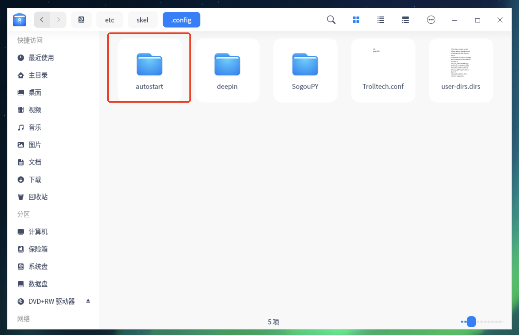Open 桌面 desktop in sidebar

(53, 92)
